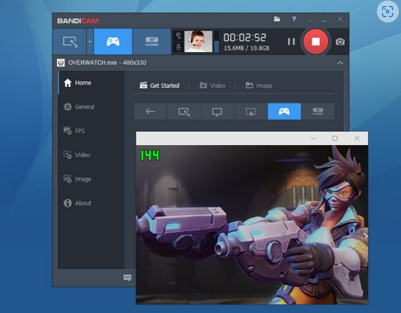Click the back arrow mode button

coord(150,111)
